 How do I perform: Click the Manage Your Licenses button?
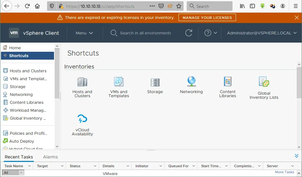(x=207, y=18)
